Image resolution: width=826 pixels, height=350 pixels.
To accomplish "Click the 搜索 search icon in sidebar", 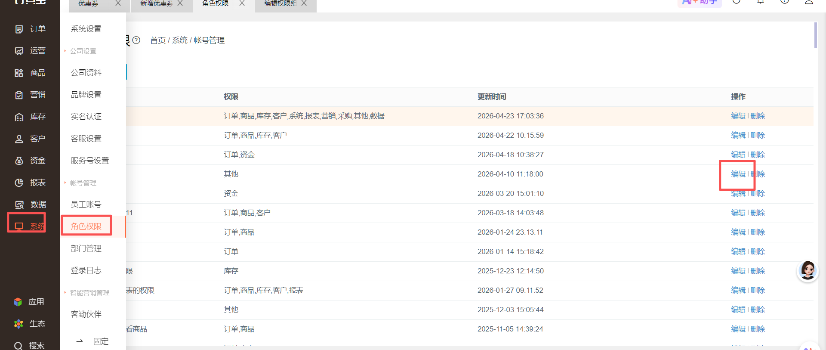I will tap(18, 346).
